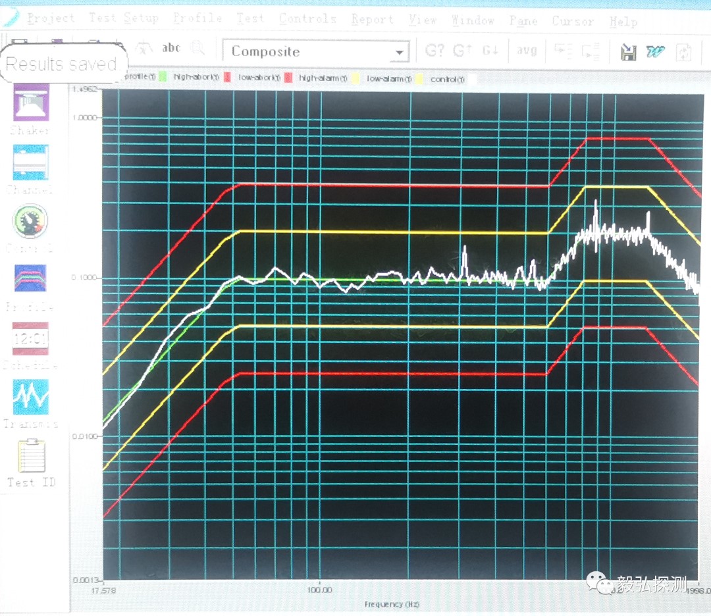The height and width of the screenshot is (616, 711).
Task: Click the Results saved notification bubble
Action: [x=61, y=64]
